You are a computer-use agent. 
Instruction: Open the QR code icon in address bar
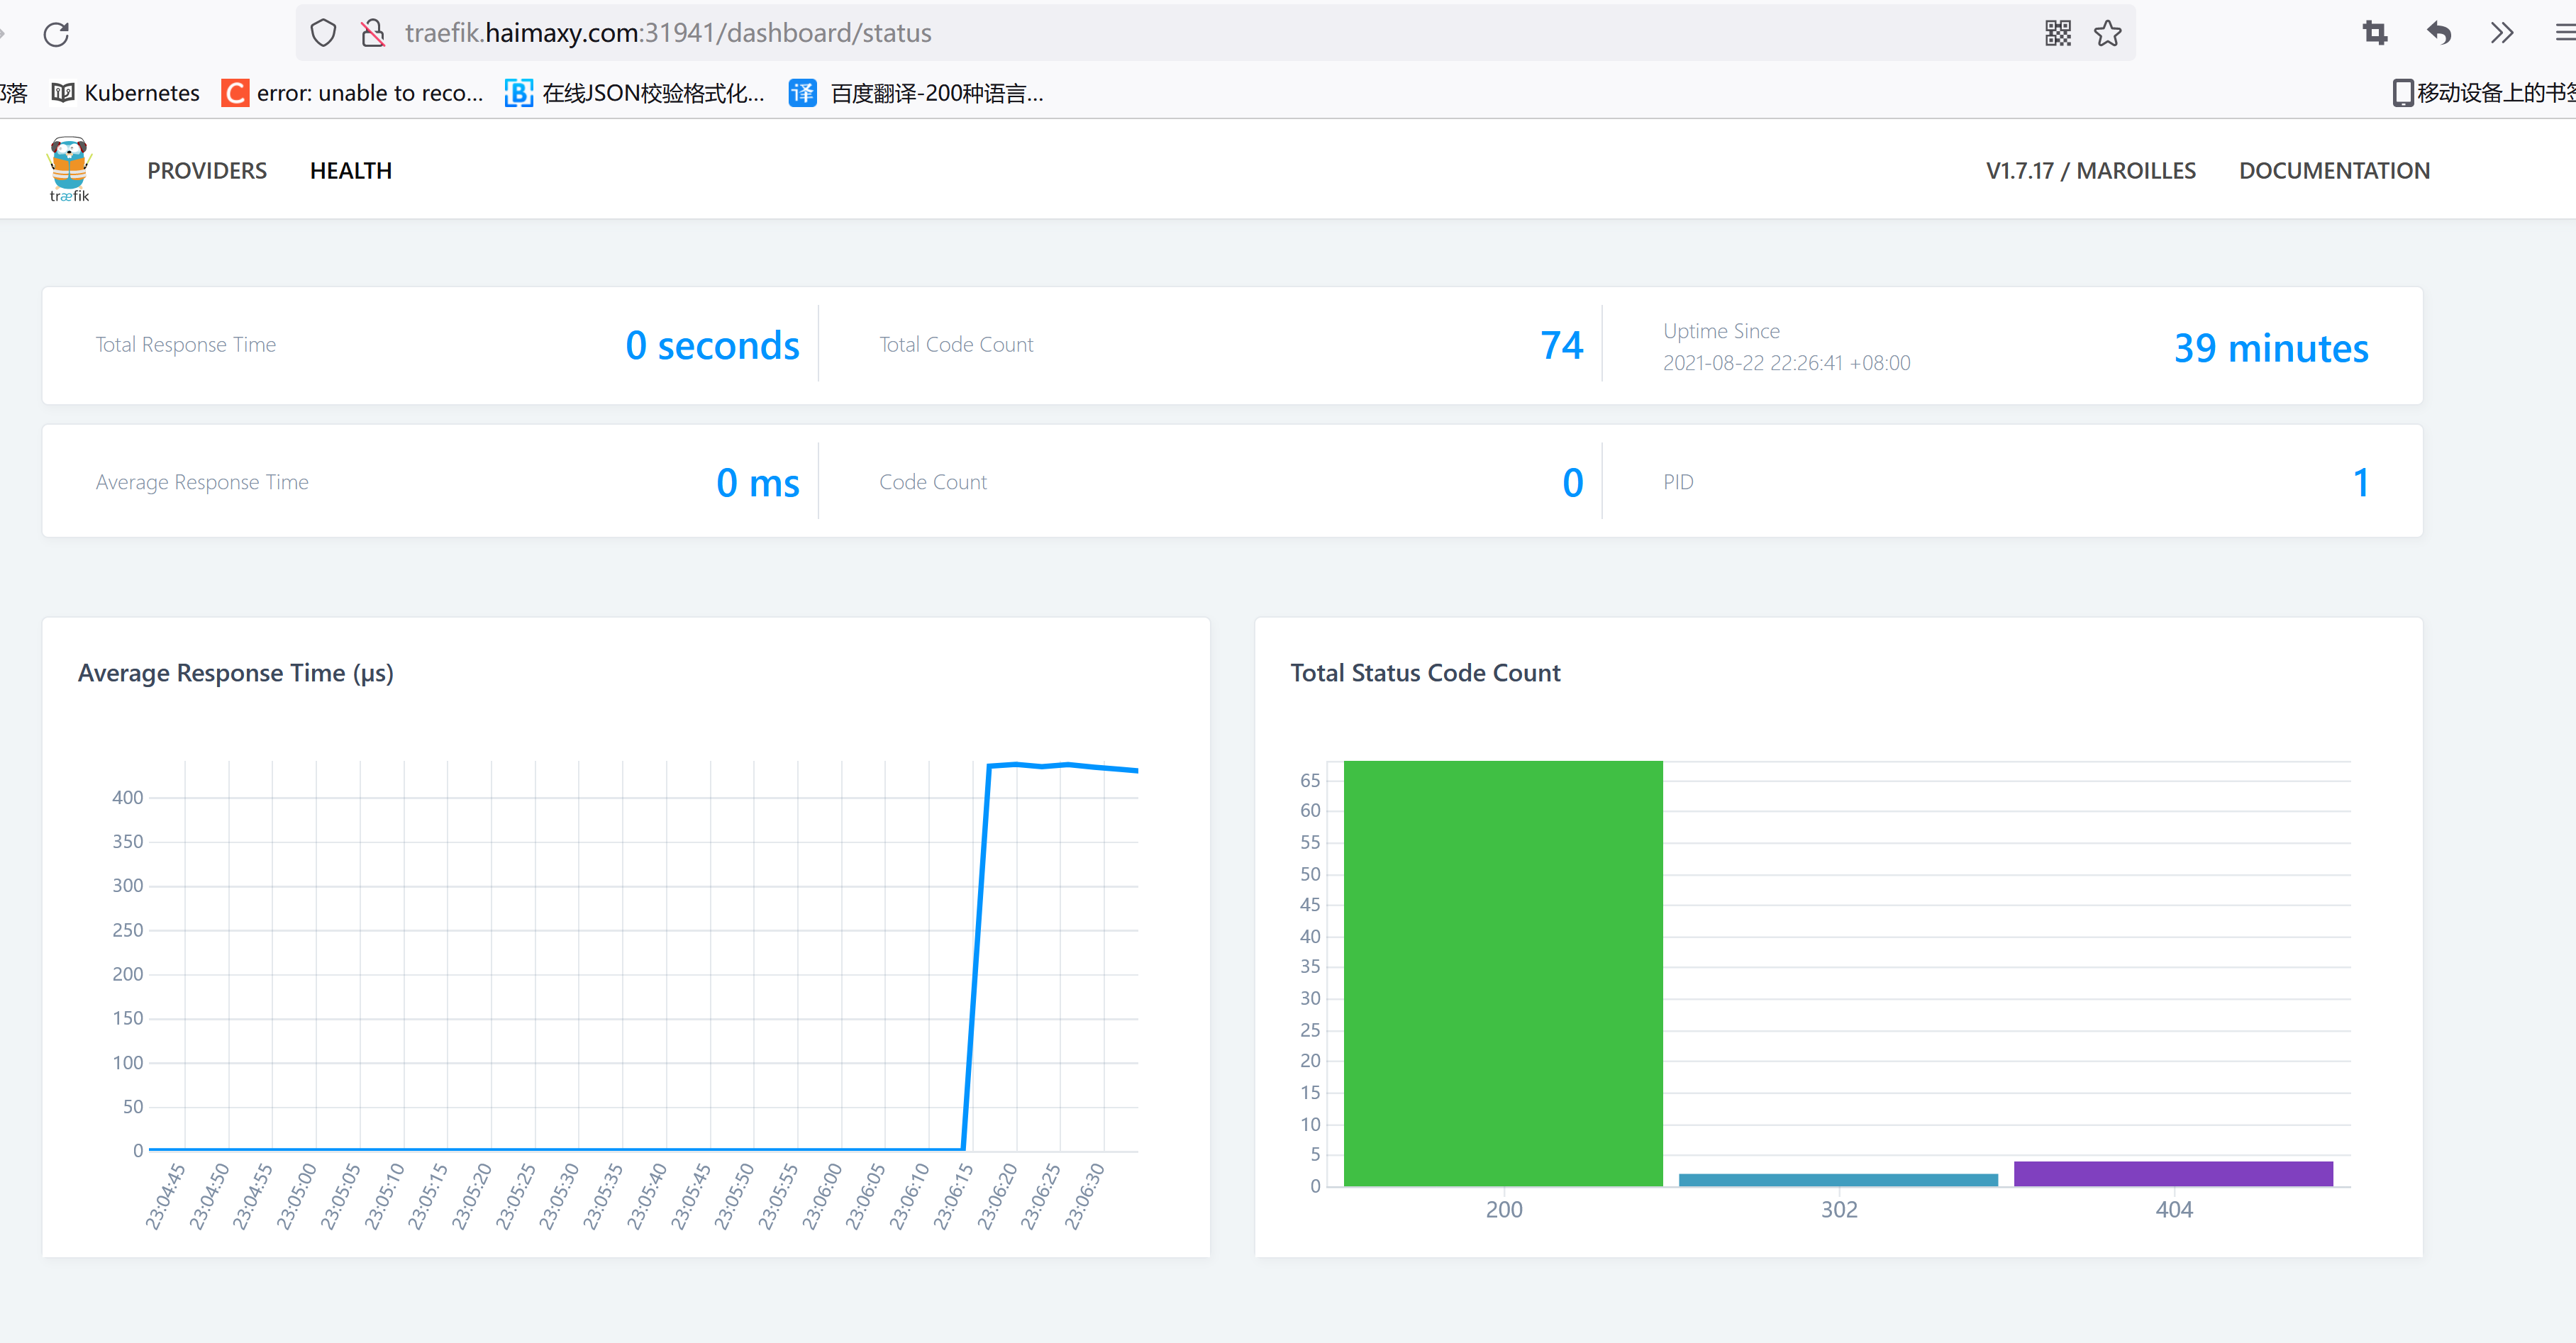click(2057, 33)
